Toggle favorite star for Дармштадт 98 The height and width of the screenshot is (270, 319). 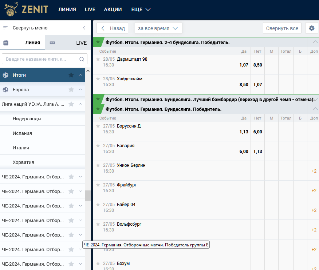tap(98, 59)
